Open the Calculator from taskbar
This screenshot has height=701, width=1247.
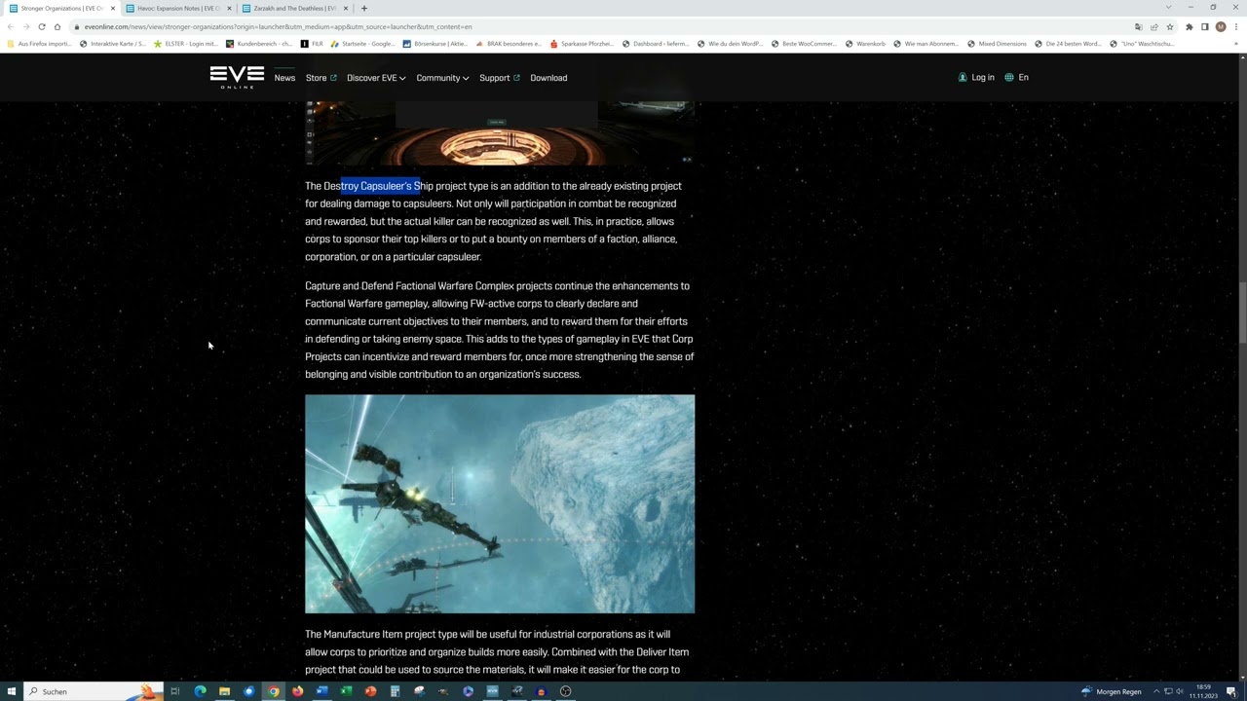(395, 691)
